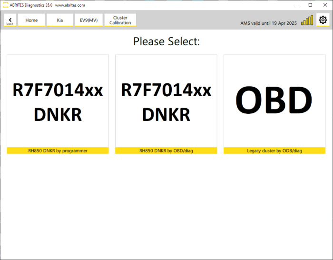Screen dimensions: 333x260
Task: Navigate to the Kia breadcrumb
Action: (x=60, y=20)
